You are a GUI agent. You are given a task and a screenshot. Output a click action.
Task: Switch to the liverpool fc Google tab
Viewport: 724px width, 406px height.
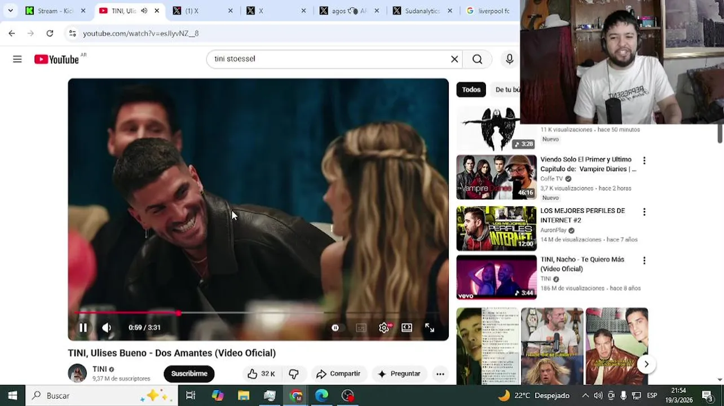(489, 11)
